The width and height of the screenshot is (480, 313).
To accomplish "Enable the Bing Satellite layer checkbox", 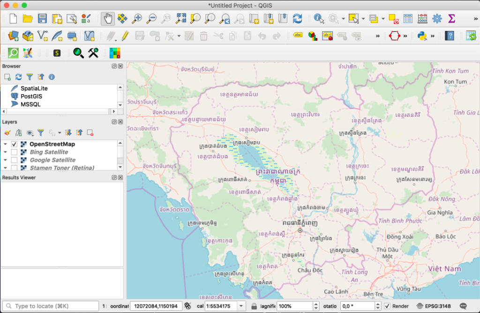I will (x=14, y=152).
